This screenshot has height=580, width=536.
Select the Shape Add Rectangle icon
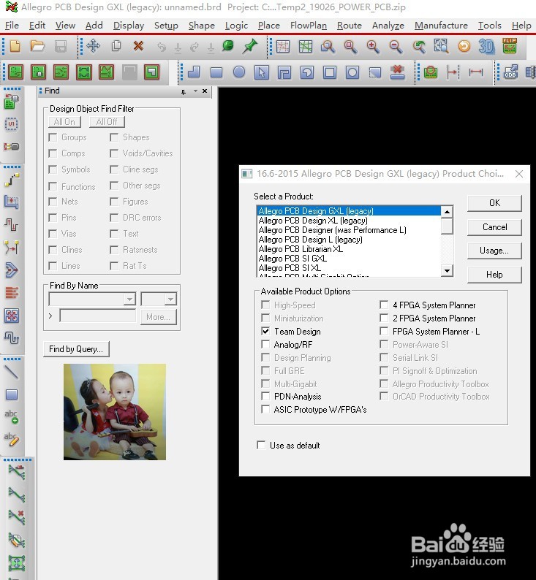pyautogui.click(x=216, y=72)
